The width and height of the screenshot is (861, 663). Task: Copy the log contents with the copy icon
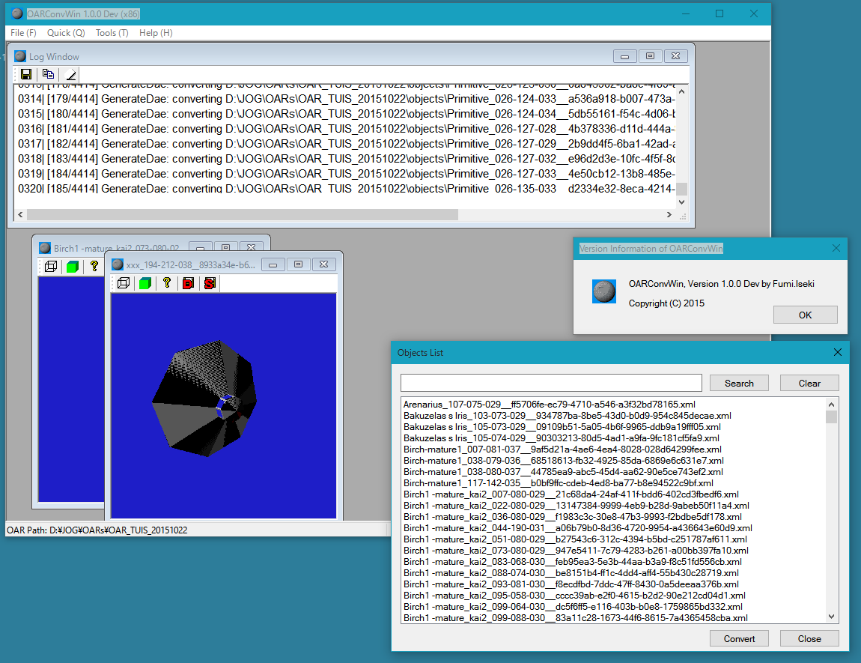click(48, 74)
